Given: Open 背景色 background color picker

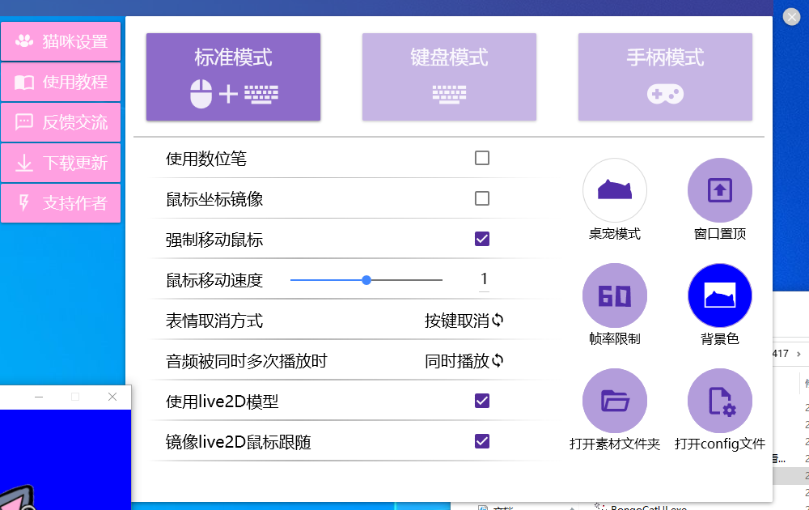Looking at the screenshot, I should 720,295.
